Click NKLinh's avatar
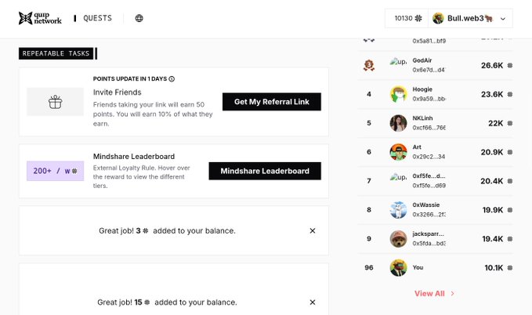The image size is (532, 315). click(398, 123)
